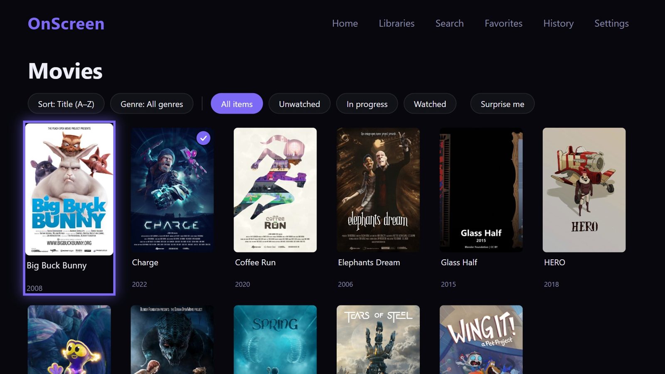Open the Genre: All genres dropdown
The image size is (665, 374).
pos(152,104)
